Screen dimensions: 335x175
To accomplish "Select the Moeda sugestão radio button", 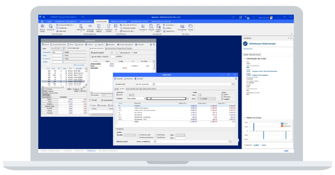I will (x=92, y=52).
